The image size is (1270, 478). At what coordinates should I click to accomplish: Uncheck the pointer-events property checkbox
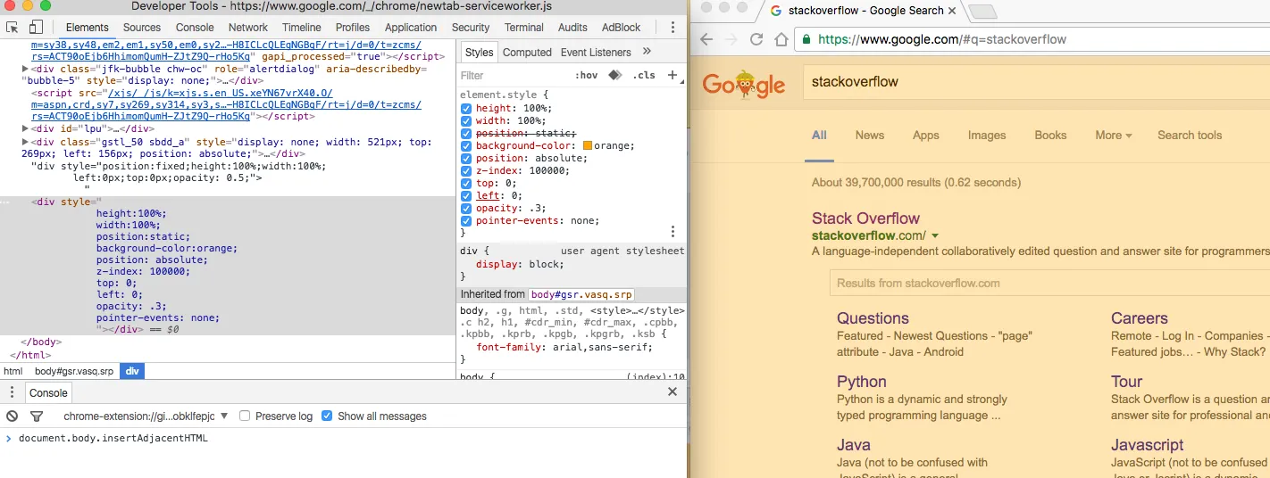coord(466,221)
